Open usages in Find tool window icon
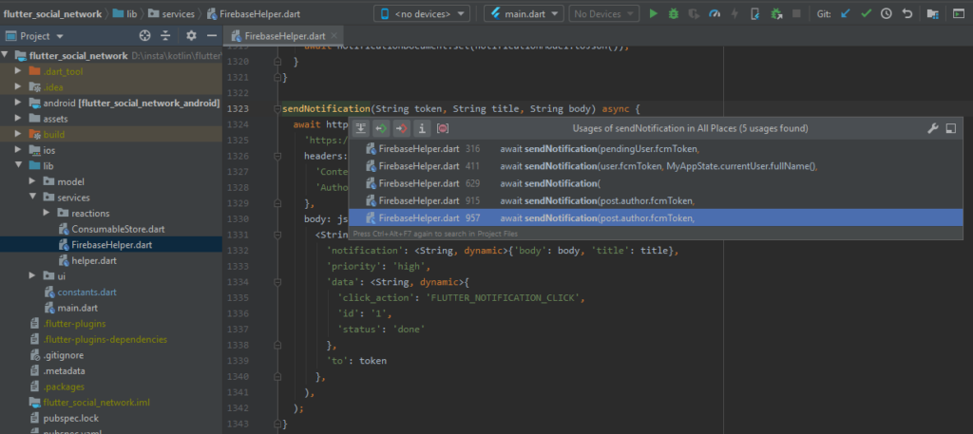Viewport: 973px width, 434px height. (x=950, y=128)
